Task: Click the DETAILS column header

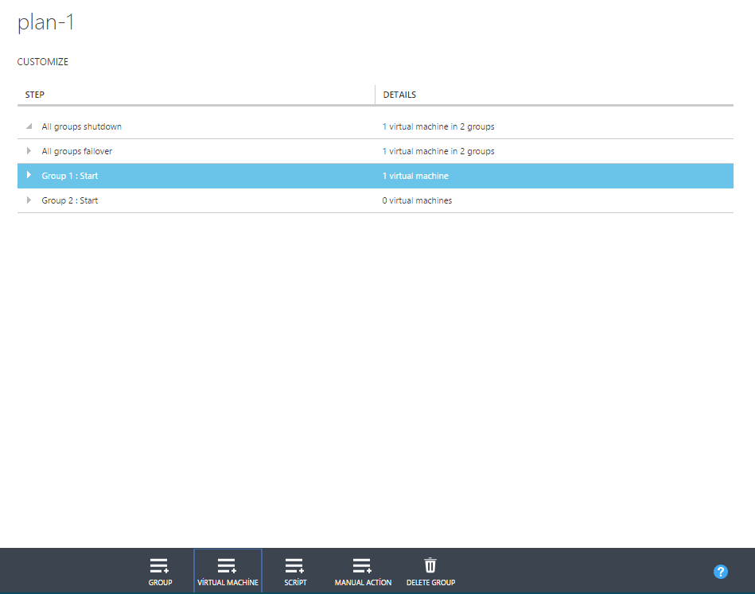Action: click(x=399, y=95)
